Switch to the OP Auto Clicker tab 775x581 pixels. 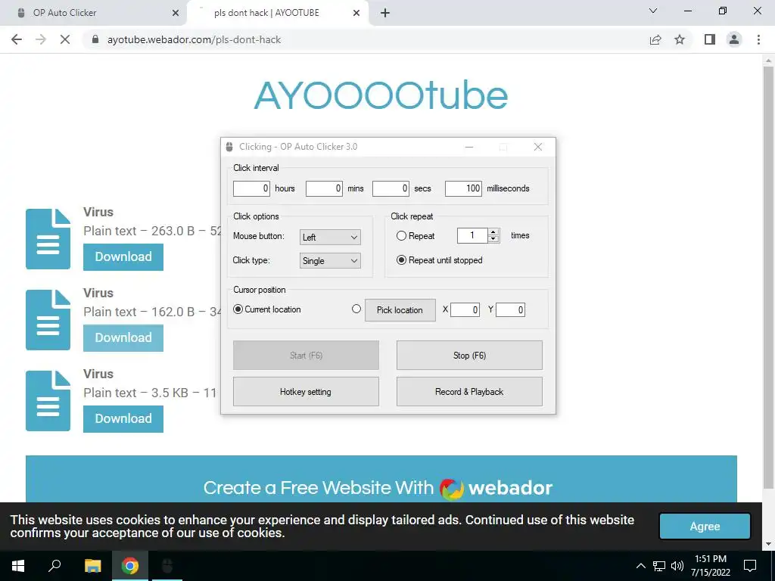point(94,13)
